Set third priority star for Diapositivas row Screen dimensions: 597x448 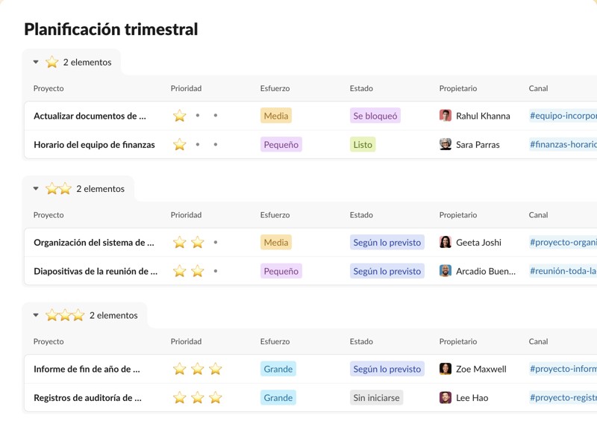[x=216, y=271]
